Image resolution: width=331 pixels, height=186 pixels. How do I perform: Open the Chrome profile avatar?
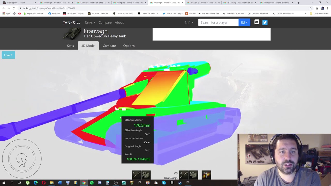point(322,8)
